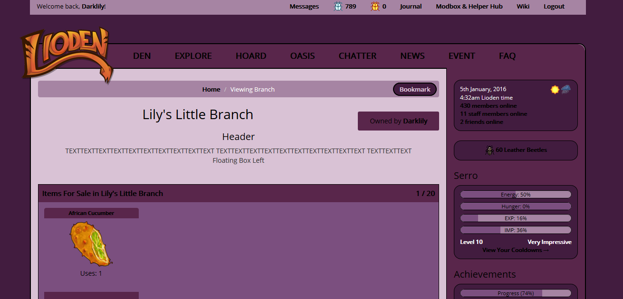Click Serro's Energy bar
Image resolution: width=623 pixels, height=299 pixels.
[515, 194]
